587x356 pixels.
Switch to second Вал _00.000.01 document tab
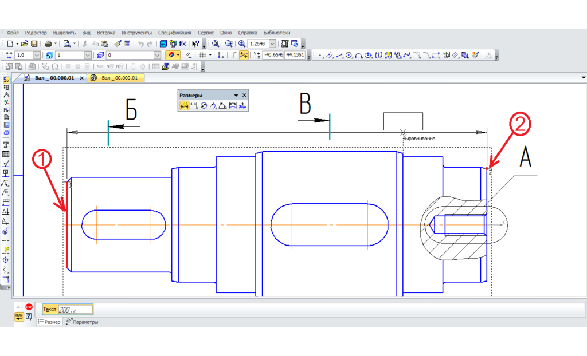pyautogui.click(x=117, y=78)
